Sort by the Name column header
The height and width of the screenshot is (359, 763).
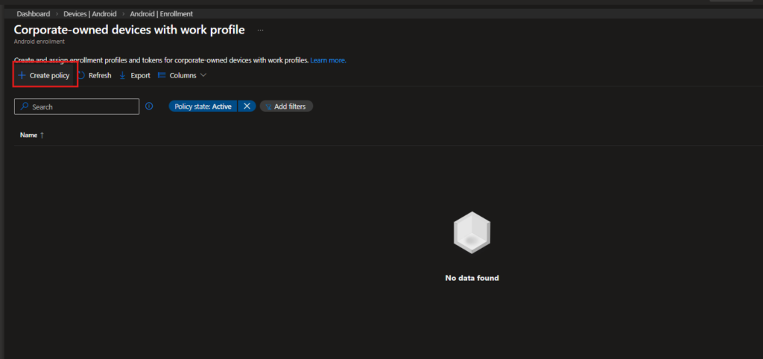pyautogui.click(x=28, y=135)
